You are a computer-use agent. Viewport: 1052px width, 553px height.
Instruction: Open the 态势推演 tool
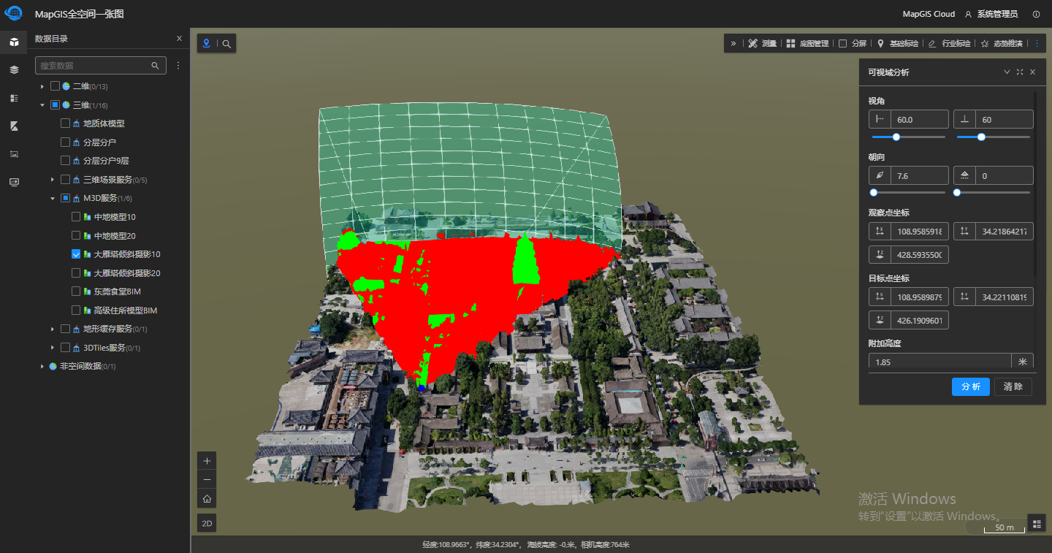pyautogui.click(x=1002, y=44)
